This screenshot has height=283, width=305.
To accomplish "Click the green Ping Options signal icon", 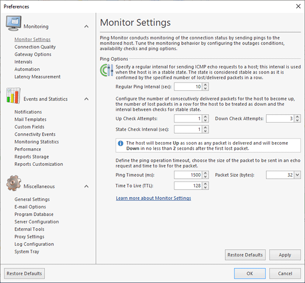I will tap(106, 70).
